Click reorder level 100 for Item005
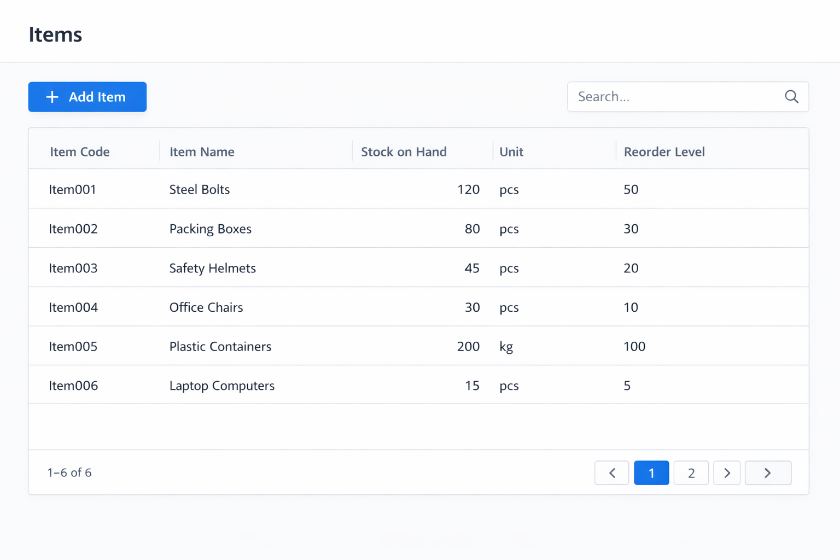 click(634, 347)
